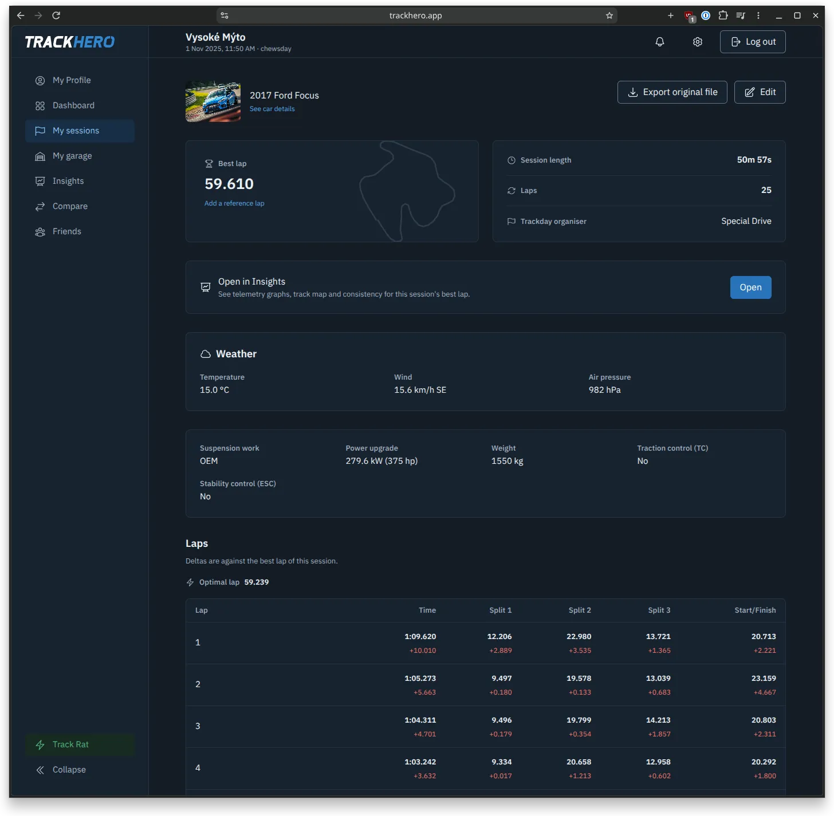Follow the See car details link
The image size is (834, 816).
click(x=272, y=109)
